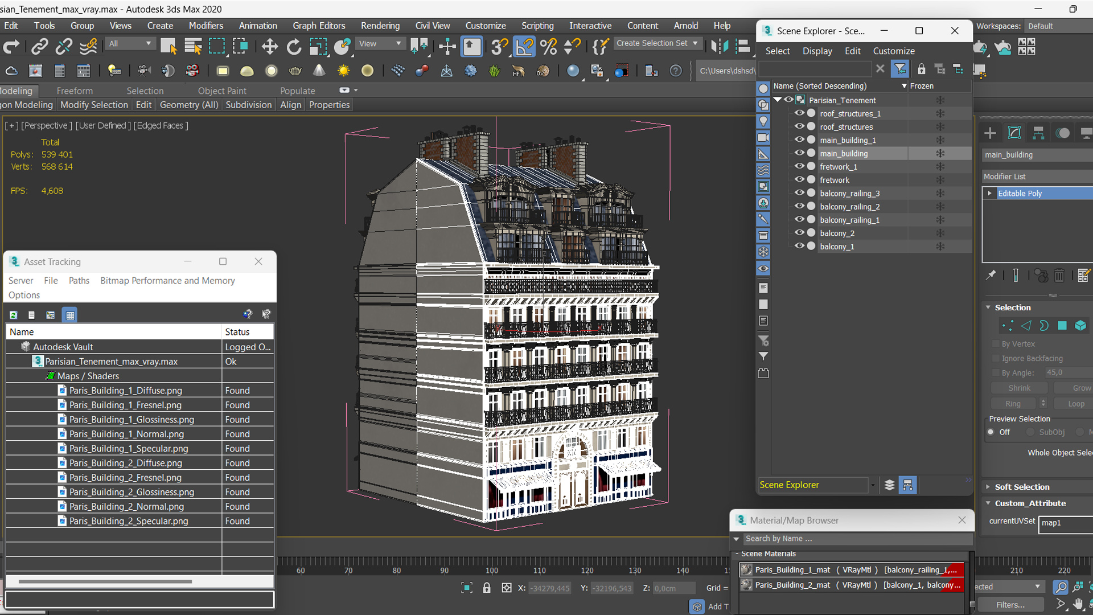1093x615 pixels.
Task: Choose Element sub-object selection level
Action: tap(1080, 326)
